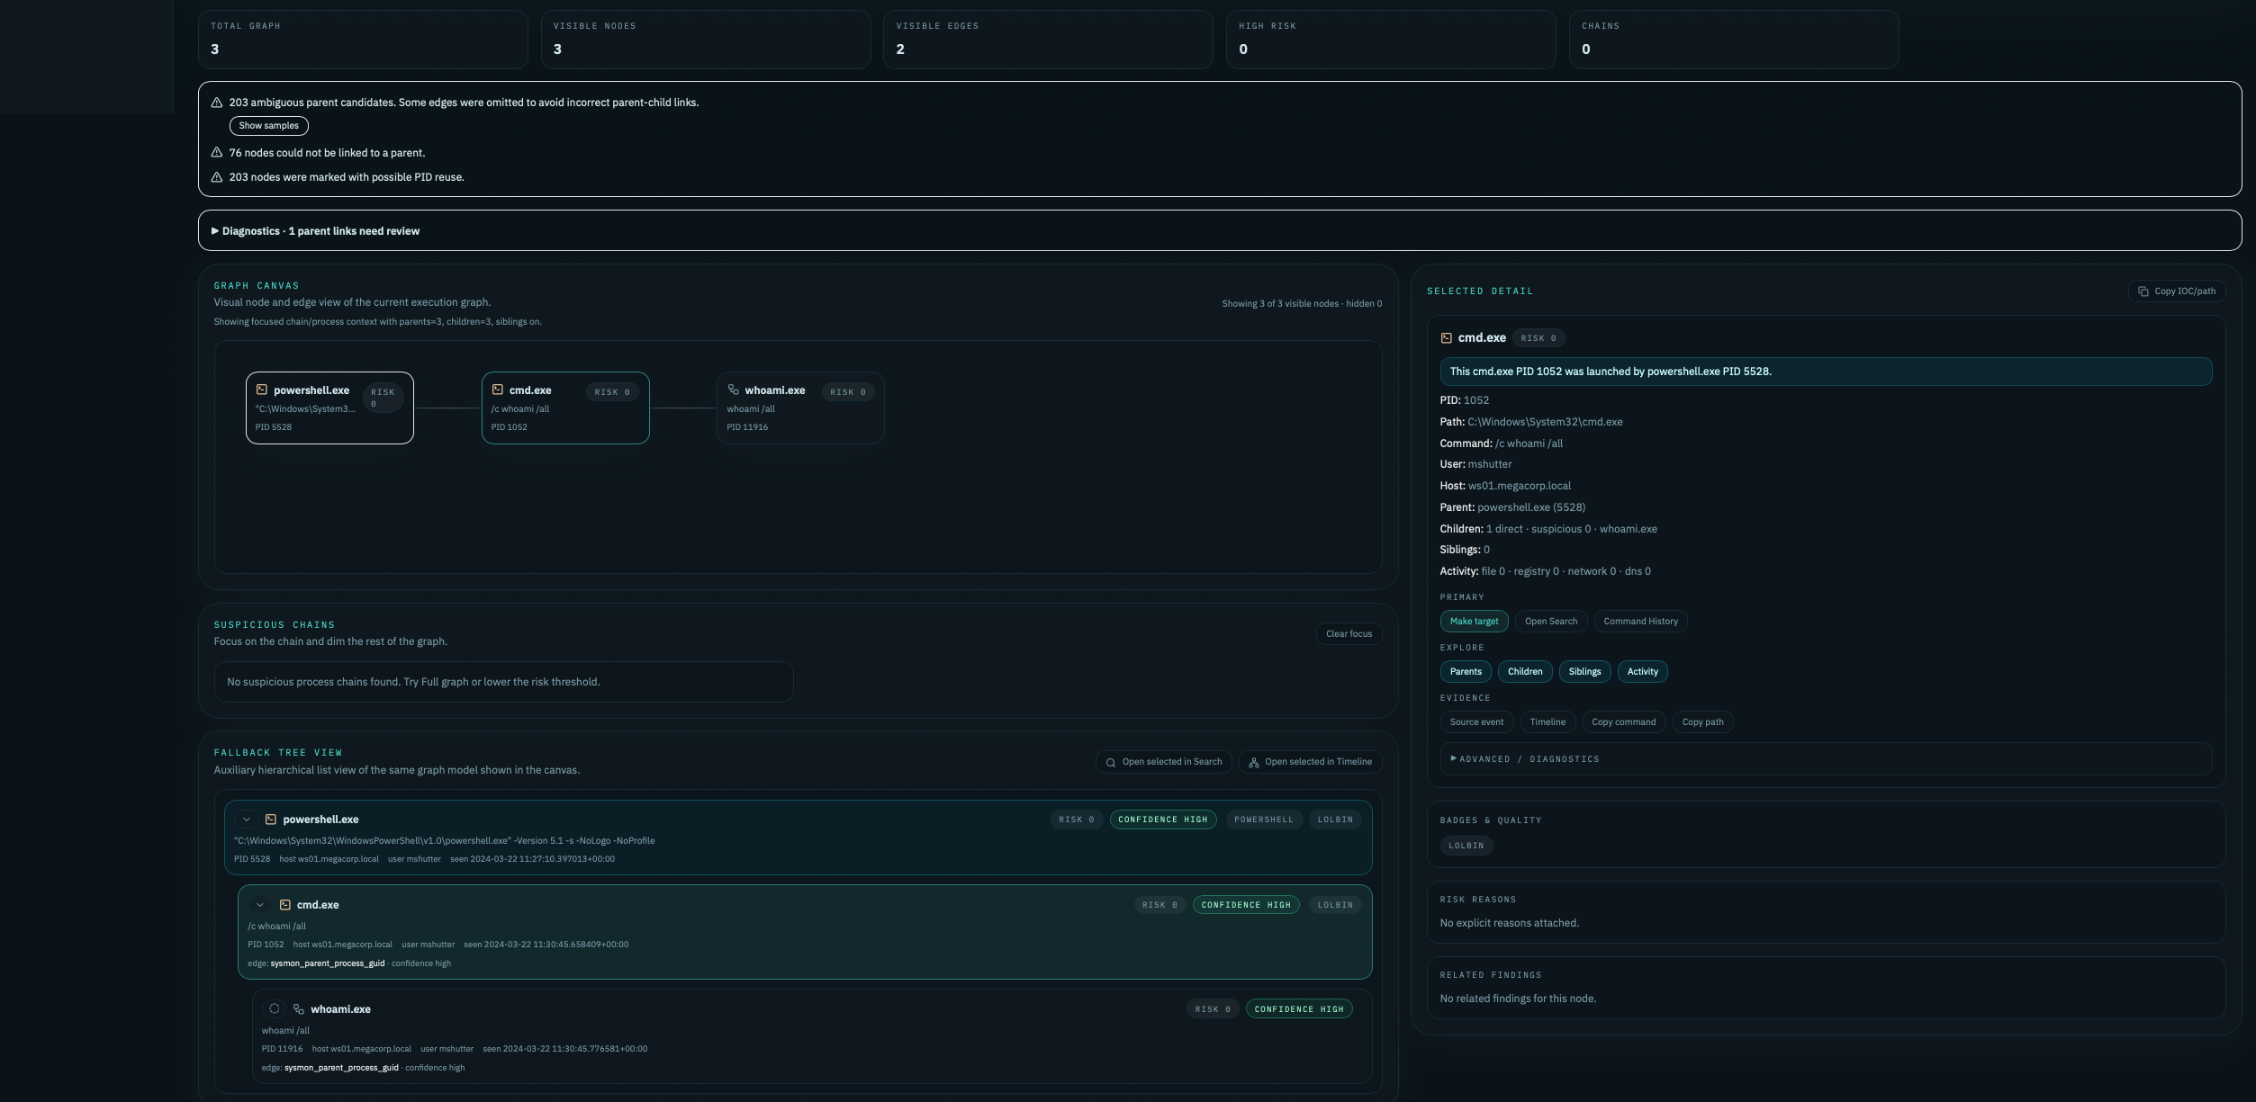Click Open Search in Primary actions
Viewport: 2256px width, 1102px height.
[1551, 622]
